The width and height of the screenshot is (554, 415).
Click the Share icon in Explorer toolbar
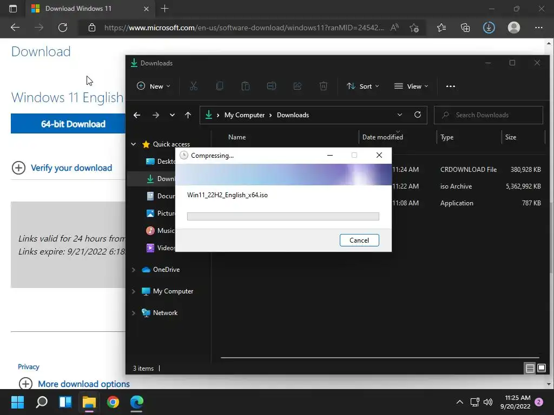(x=298, y=86)
